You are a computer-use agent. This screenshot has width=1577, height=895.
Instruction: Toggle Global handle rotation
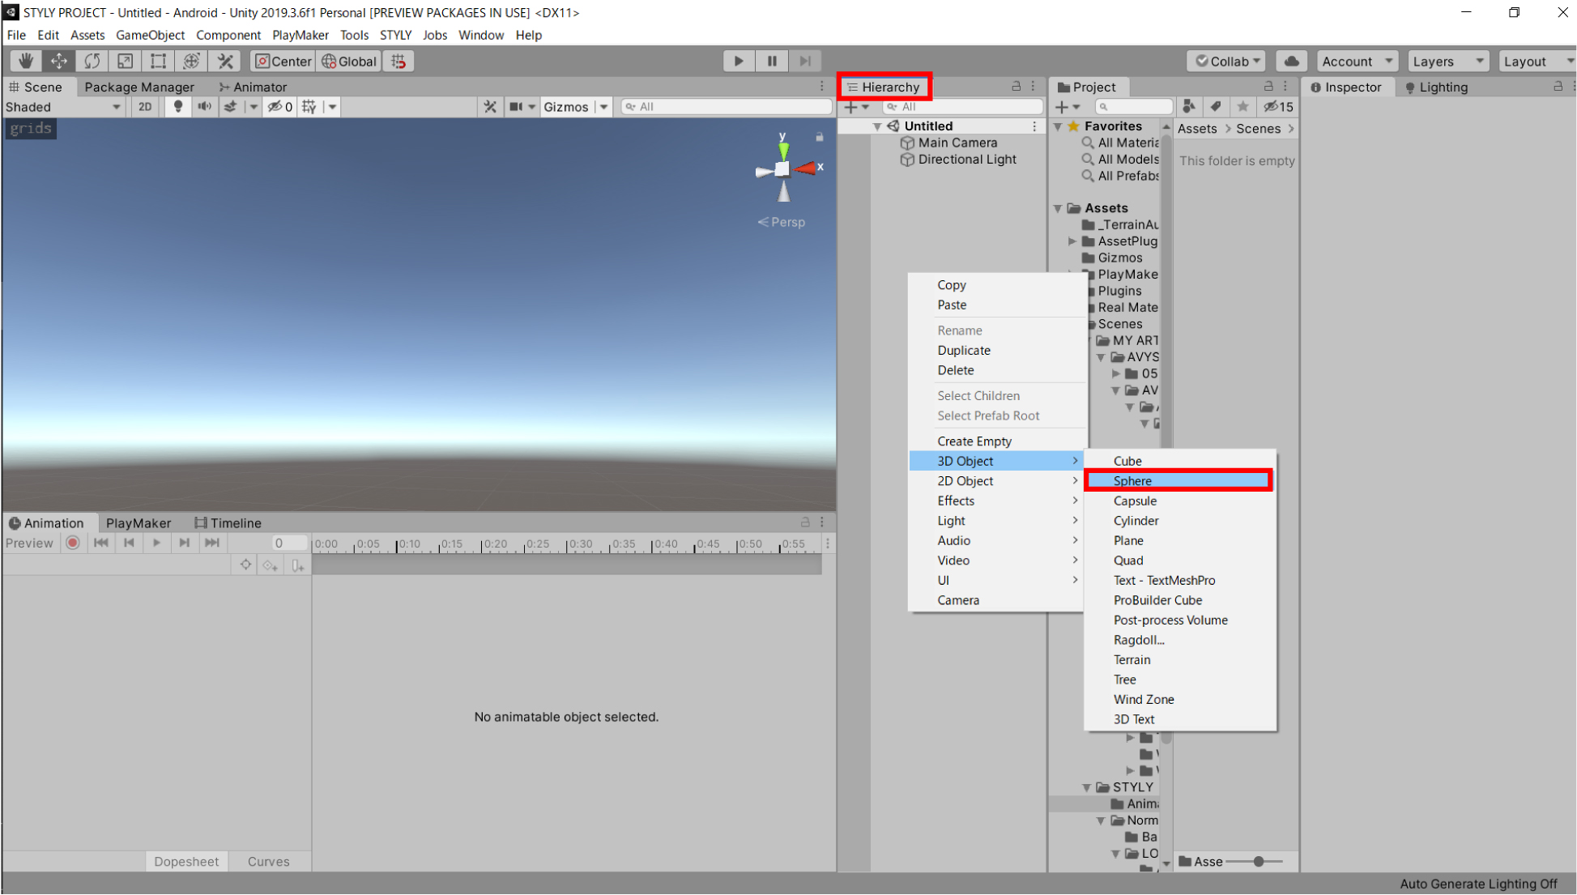pyautogui.click(x=349, y=61)
